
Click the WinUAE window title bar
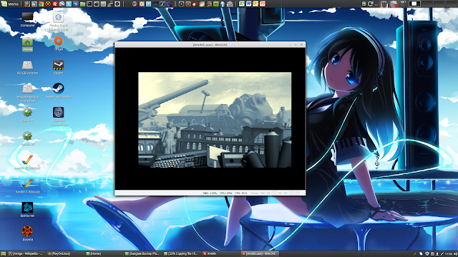point(210,44)
